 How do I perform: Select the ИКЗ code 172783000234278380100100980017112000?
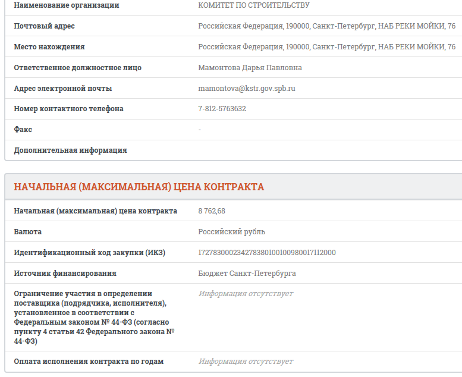click(x=267, y=253)
